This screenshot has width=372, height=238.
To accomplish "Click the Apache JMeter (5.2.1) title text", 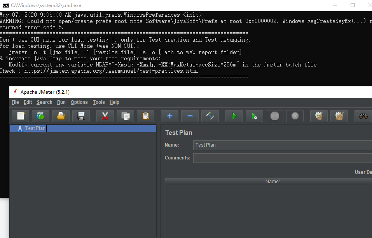I will (x=45, y=92).
